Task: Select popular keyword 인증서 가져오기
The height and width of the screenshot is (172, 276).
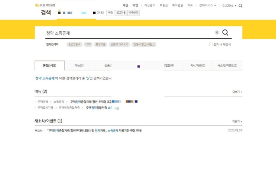Action: 119,44
